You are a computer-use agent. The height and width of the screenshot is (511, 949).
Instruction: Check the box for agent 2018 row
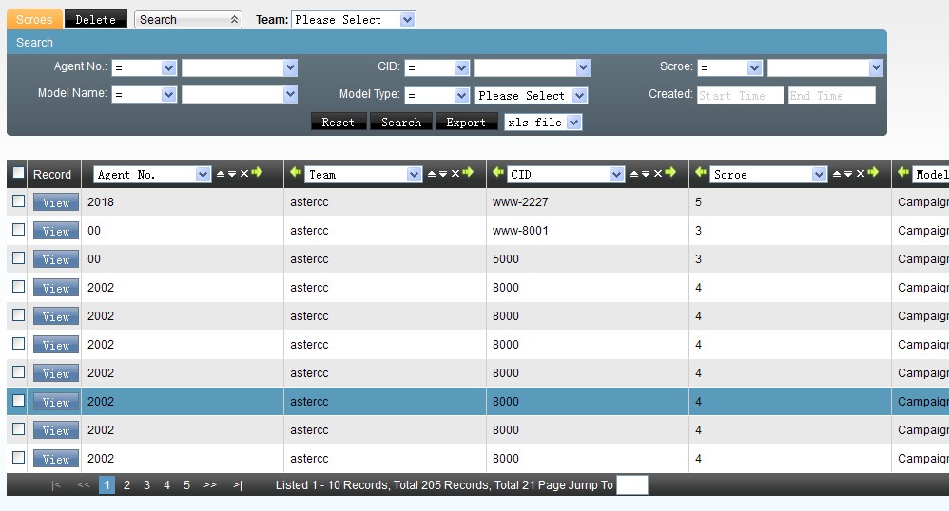click(x=18, y=201)
